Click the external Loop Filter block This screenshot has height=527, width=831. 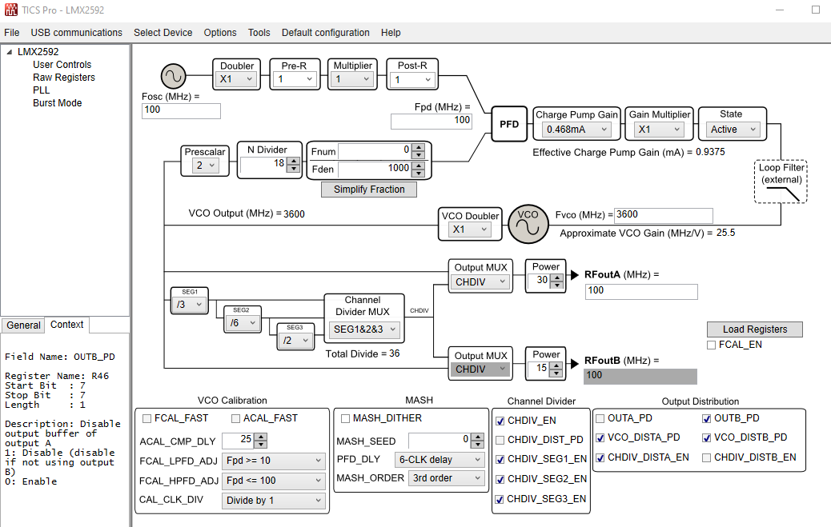point(781,182)
